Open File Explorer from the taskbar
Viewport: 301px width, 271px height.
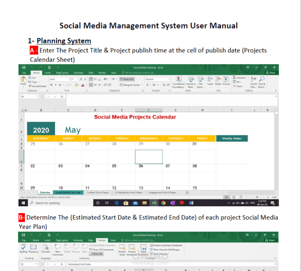tap(145, 203)
